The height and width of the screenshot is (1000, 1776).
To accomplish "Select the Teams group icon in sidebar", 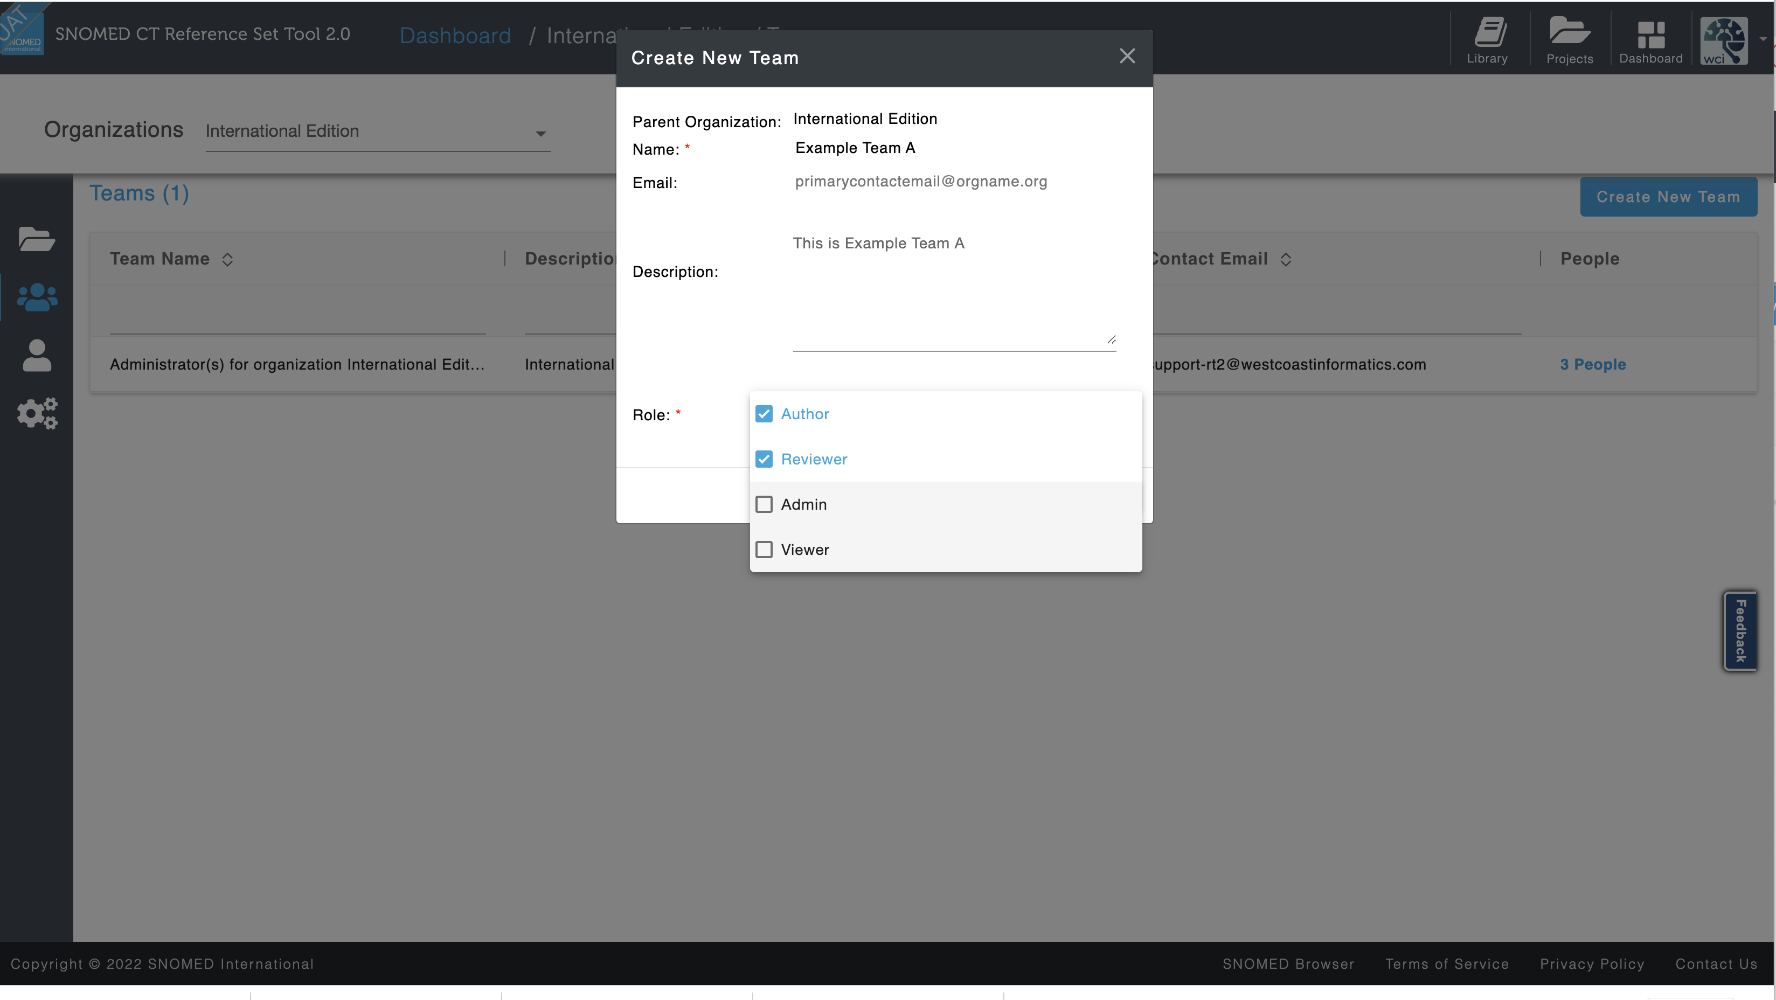I will [37, 297].
